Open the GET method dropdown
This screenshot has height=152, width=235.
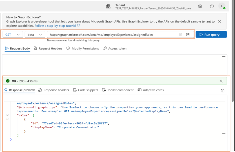pyautogui.click(x=13, y=35)
